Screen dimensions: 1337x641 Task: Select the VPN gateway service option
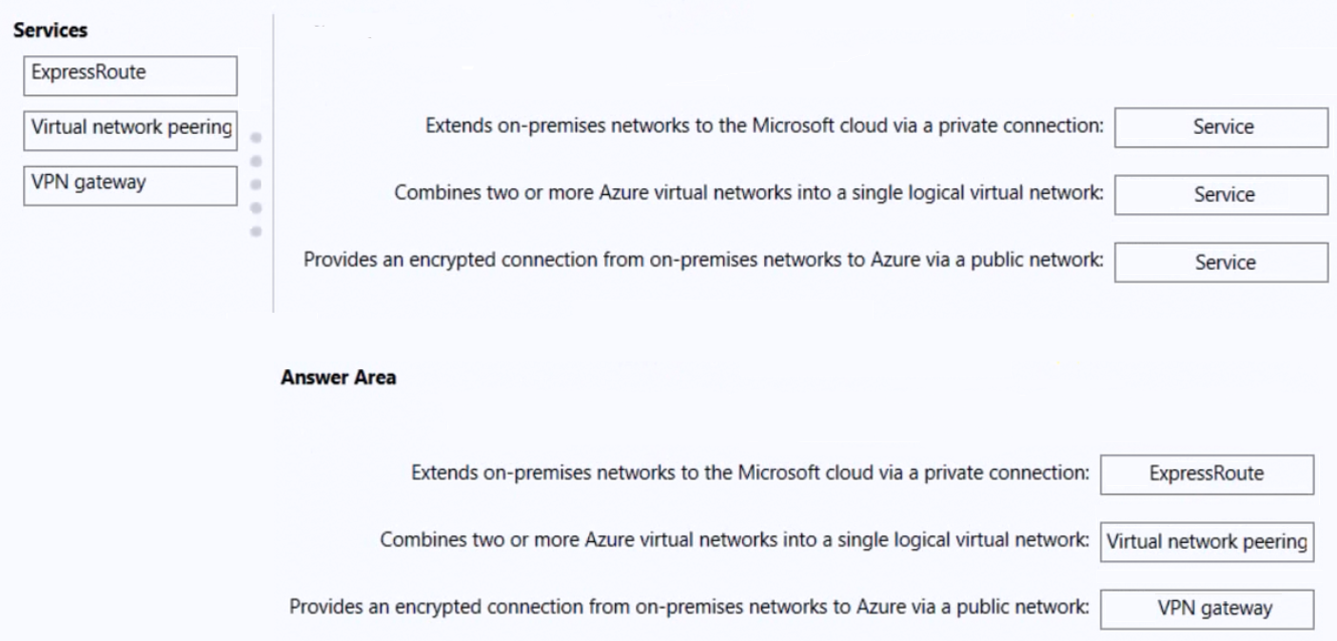click(x=129, y=186)
